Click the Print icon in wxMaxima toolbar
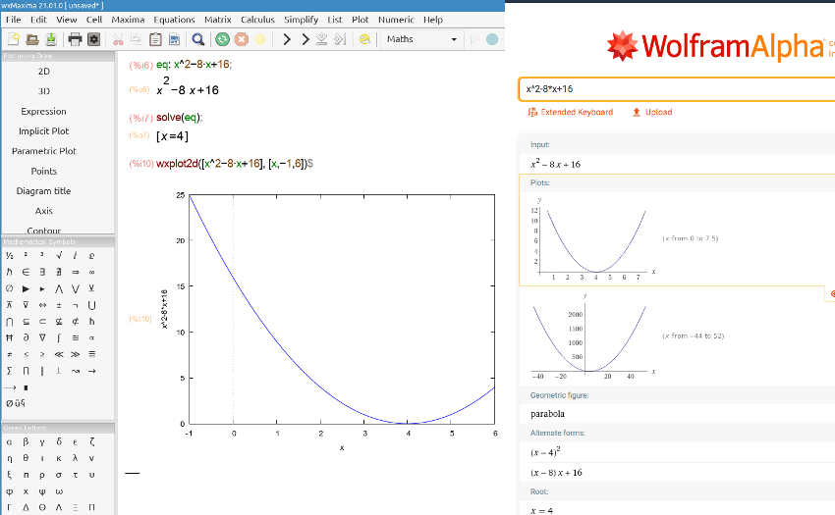This screenshot has height=515, width=835. [x=75, y=39]
